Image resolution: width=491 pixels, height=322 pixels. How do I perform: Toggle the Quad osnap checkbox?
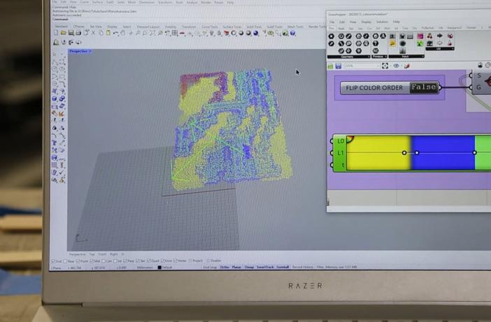[149, 261]
